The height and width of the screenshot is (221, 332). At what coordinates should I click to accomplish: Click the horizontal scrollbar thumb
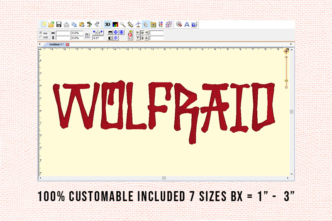point(164,178)
